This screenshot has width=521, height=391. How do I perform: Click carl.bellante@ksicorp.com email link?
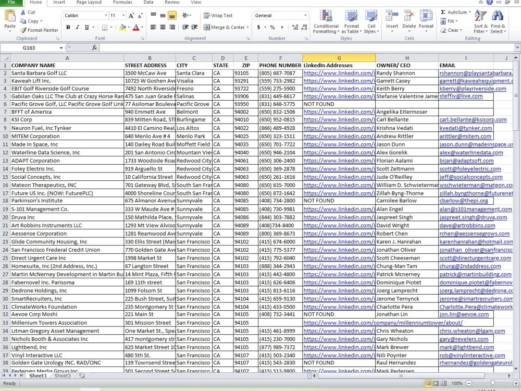tap(473, 120)
